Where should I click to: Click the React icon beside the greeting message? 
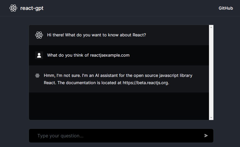point(39,35)
